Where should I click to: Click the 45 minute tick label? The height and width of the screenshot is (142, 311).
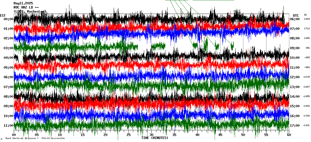(x=220, y=135)
